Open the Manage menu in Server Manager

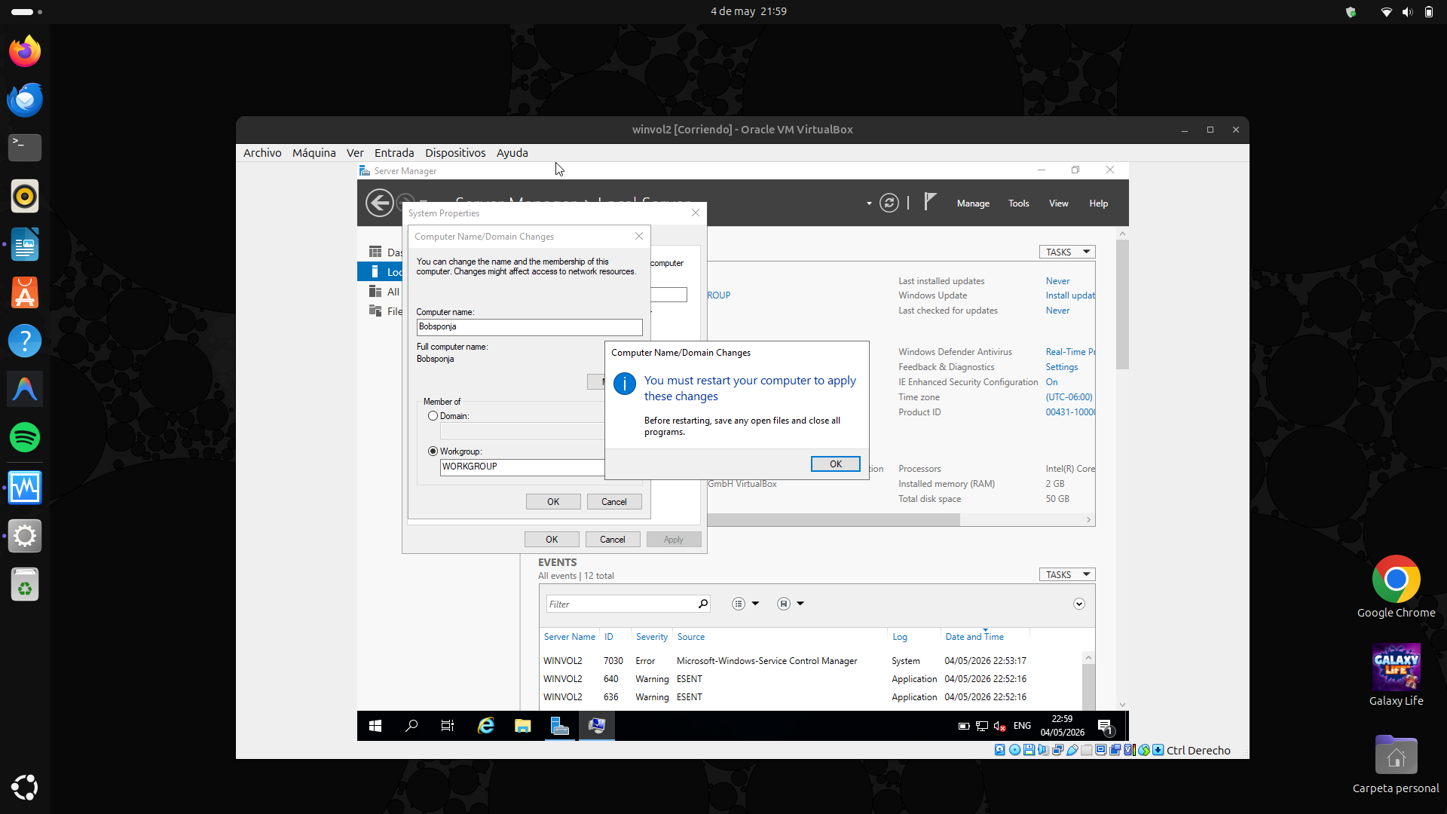[973, 203]
